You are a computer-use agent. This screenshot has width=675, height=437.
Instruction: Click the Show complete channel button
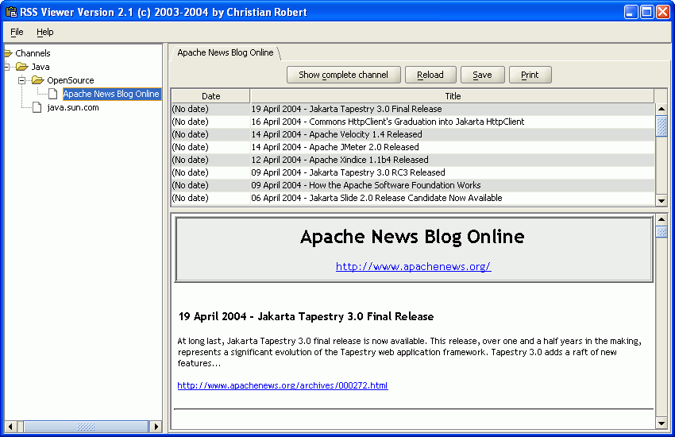pos(344,75)
